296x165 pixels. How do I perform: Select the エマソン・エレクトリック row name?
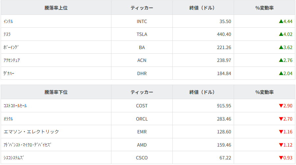(31, 132)
